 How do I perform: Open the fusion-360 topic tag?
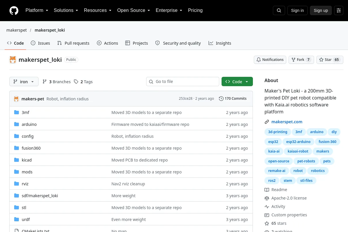click(327, 142)
